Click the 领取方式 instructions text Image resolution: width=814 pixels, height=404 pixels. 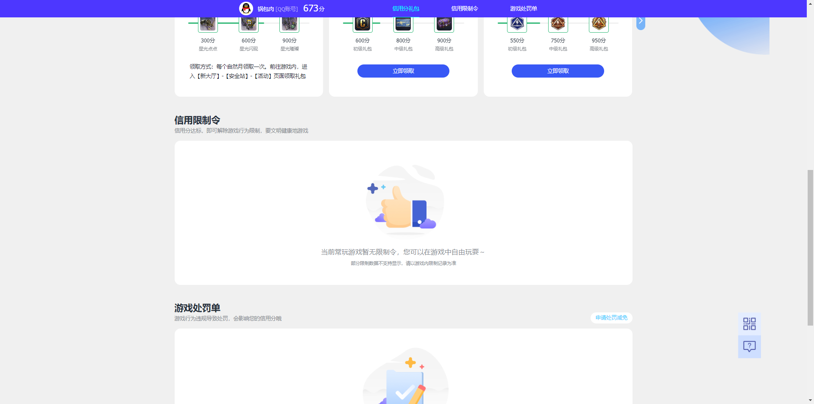coord(248,71)
